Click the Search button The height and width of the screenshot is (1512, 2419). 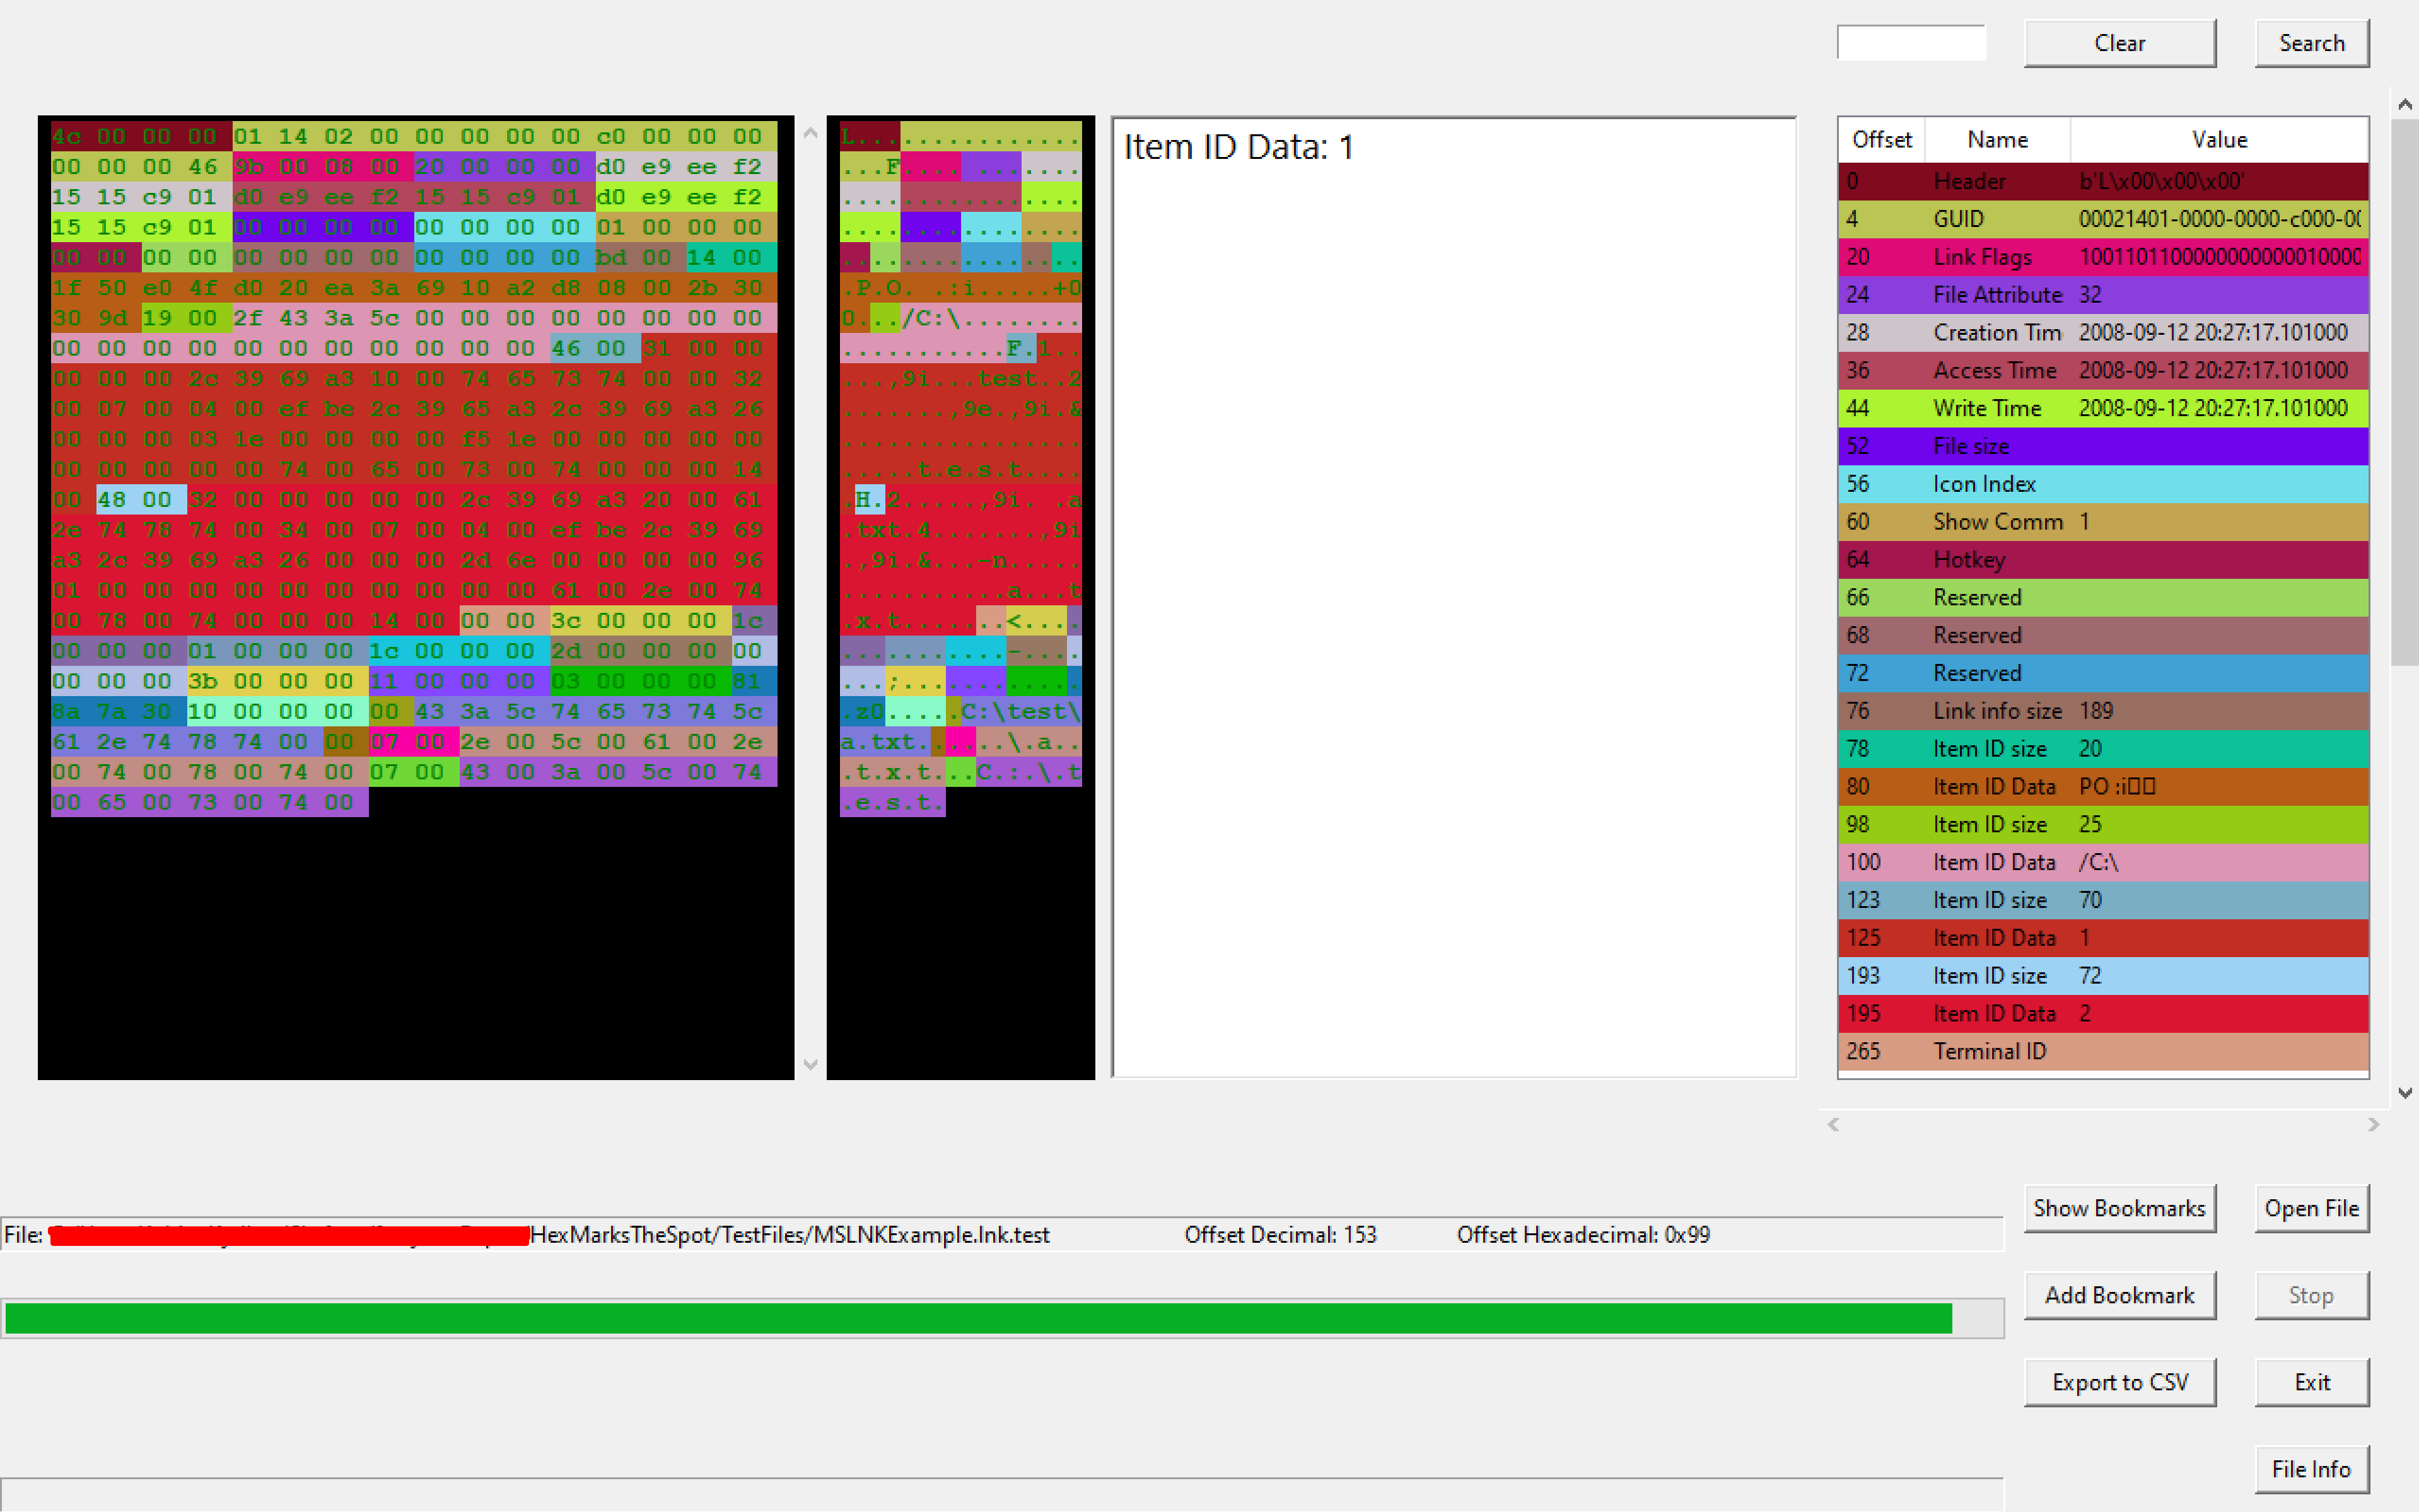(2310, 43)
